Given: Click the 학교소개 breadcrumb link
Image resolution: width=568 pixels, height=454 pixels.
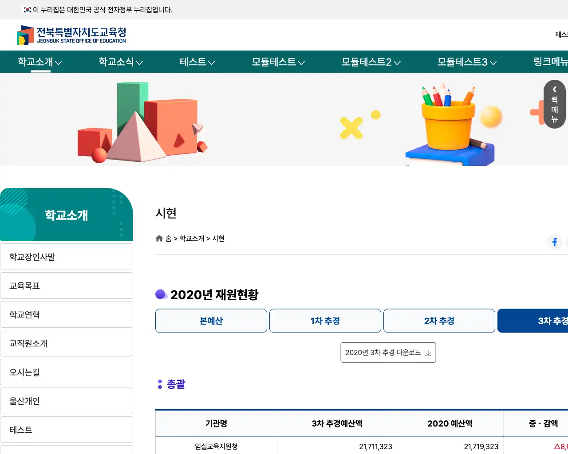Looking at the screenshot, I should pos(192,239).
